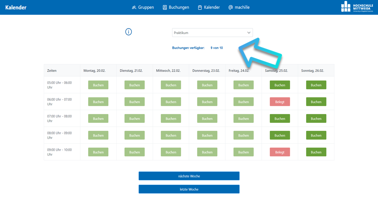Go back to letzte Woche
The width and height of the screenshot is (378, 208).
pos(189,189)
